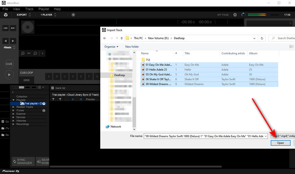Open the Organize menu
295x174 pixels.
click(111, 47)
